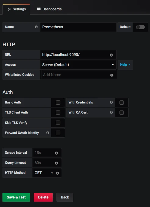Click the With Credentials info icon

point(111,102)
